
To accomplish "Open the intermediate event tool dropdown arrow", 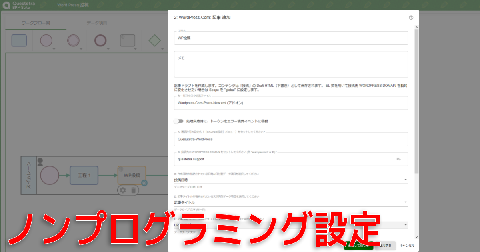I will (80, 49).
